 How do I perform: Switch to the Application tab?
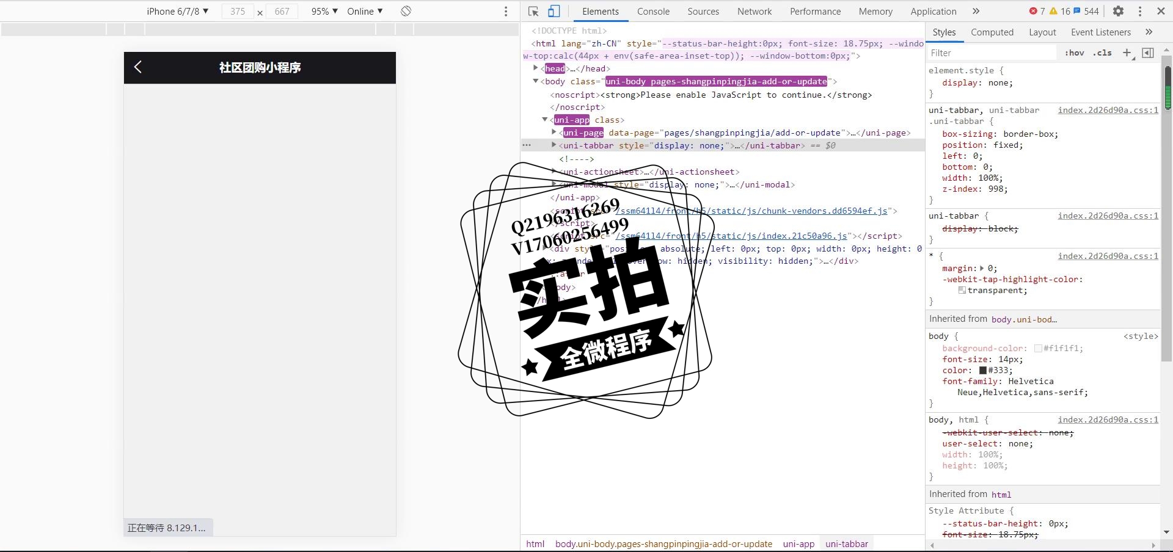pyautogui.click(x=934, y=11)
